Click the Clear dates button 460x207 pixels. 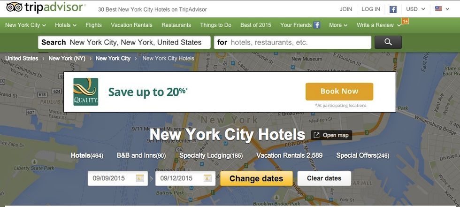[324, 178]
